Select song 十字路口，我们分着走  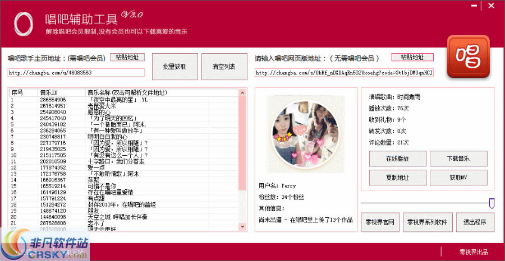pyautogui.click(x=116, y=161)
